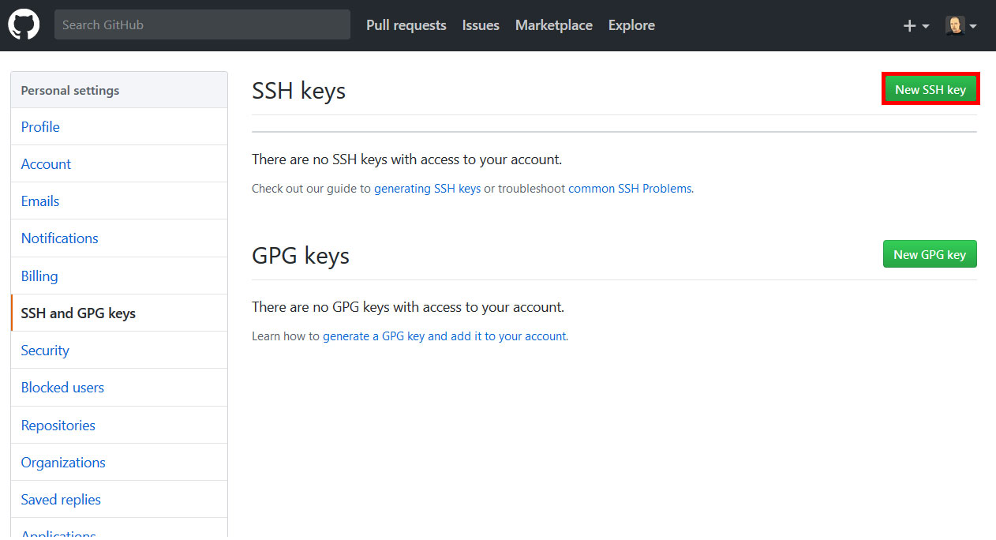996x540 pixels.
Task: Open the Issues page
Action: coord(481,25)
